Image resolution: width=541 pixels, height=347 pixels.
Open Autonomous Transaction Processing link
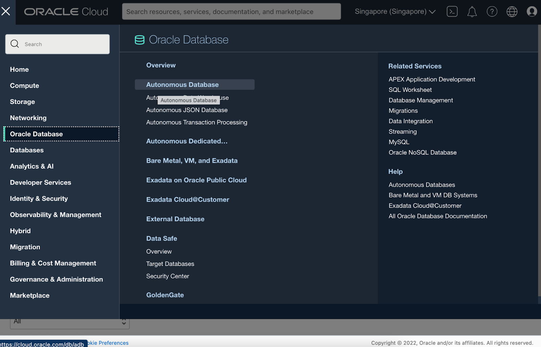point(196,122)
